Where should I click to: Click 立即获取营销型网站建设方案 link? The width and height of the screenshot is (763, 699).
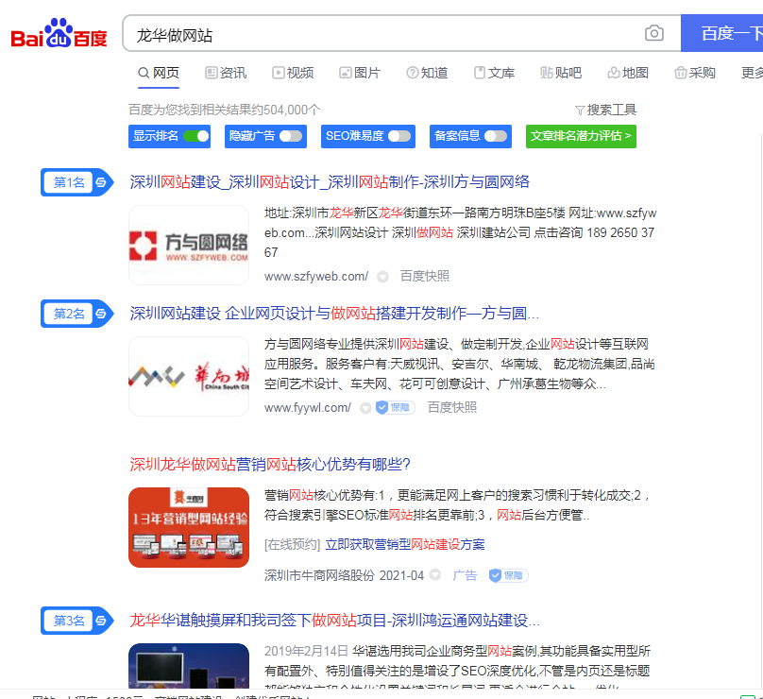click(x=405, y=544)
